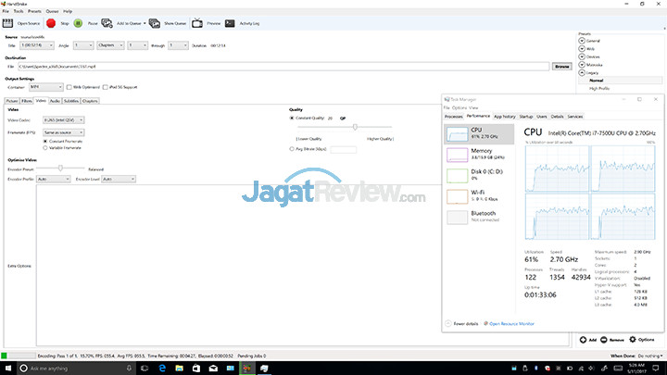Click the Remove preset minus icon
Image resolution: width=667 pixels, height=375 pixels.
[x=604, y=339]
